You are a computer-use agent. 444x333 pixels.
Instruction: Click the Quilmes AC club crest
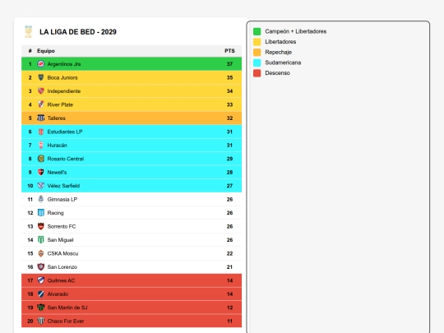(x=41, y=280)
